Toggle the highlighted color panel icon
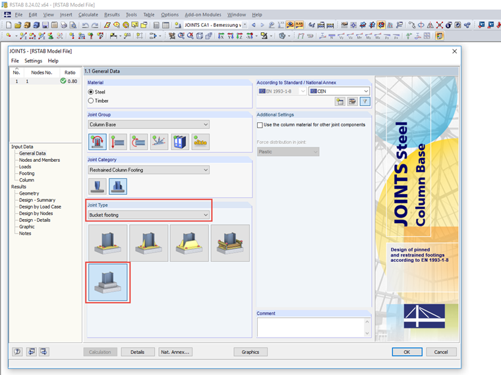Image resolution: width=501 pixels, height=375 pixels. point(440,36)
